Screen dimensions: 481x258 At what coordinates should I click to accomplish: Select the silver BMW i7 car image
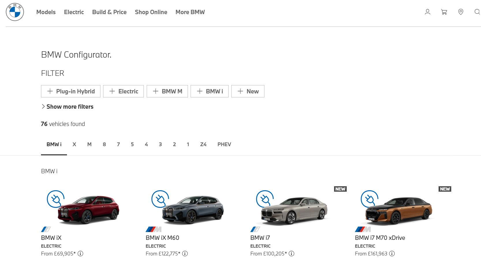point(294,210)
